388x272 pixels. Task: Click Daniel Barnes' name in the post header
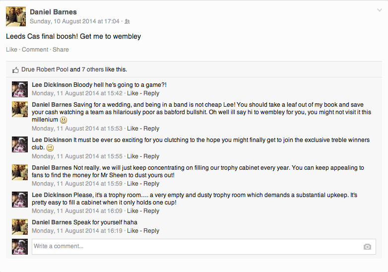(53, 12)
